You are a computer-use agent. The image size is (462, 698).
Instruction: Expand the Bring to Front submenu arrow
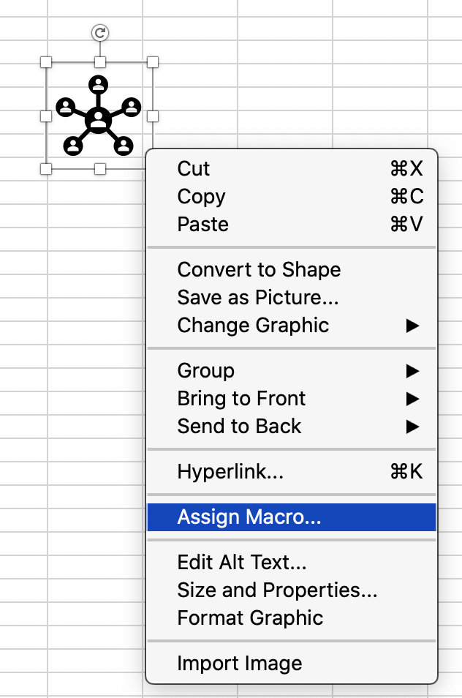412,399
